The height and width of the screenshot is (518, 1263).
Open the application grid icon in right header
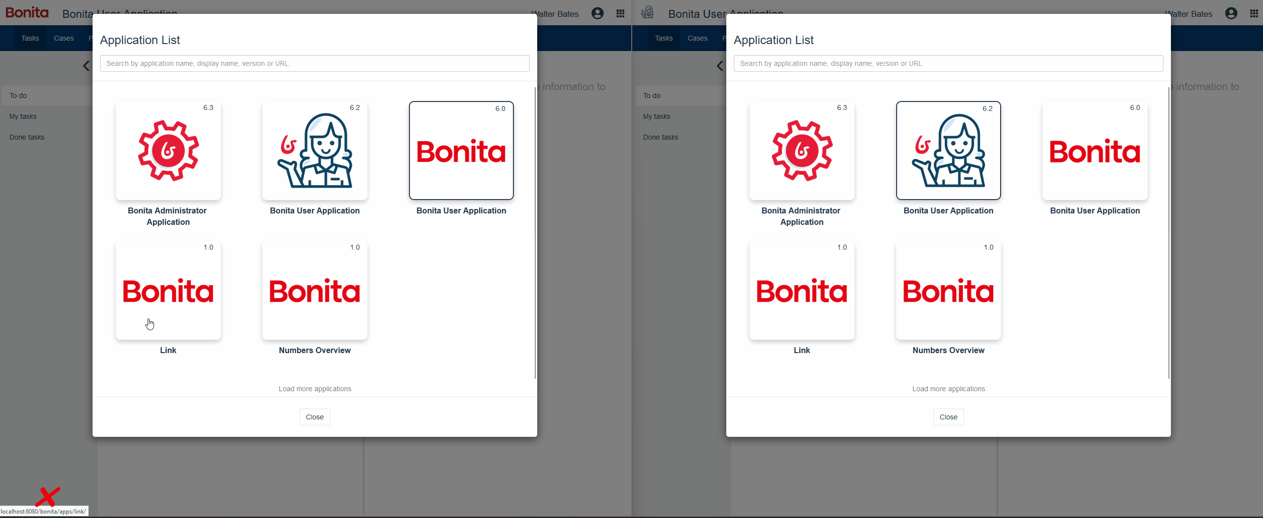[1254, 13]
